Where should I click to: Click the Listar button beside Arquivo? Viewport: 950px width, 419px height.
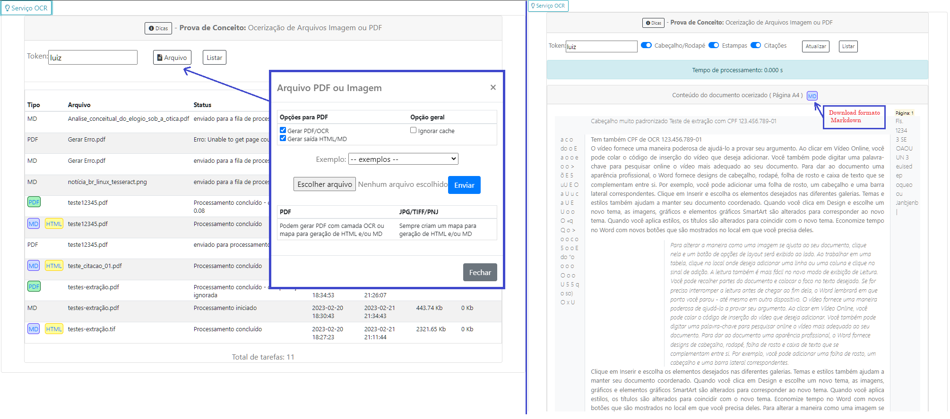tap(215, 58)
